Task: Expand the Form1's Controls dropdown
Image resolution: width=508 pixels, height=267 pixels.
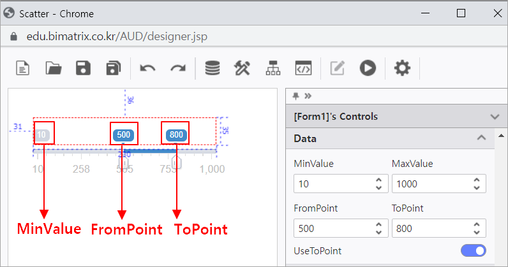Action: (494, 117)
